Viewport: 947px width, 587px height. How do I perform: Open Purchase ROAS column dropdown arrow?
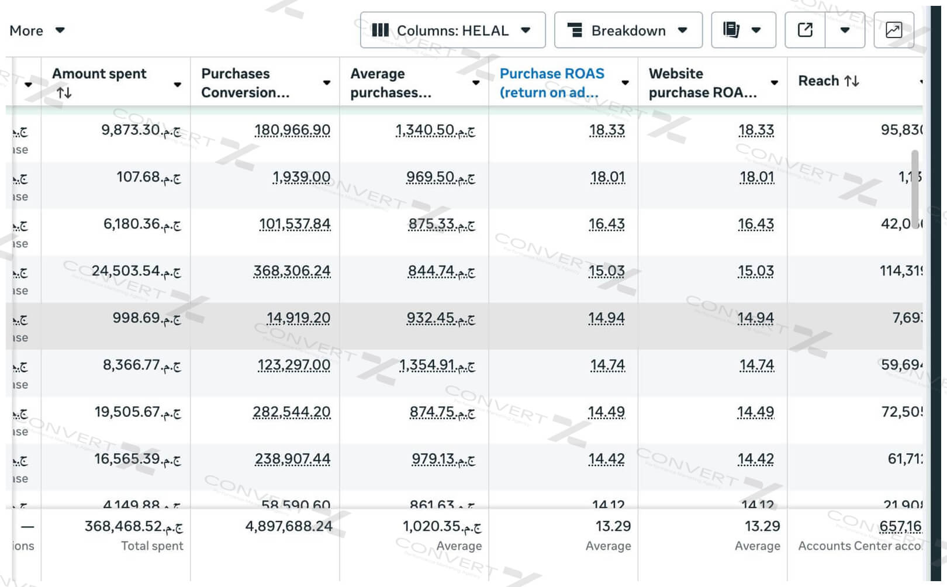click(x=625, y=83)
